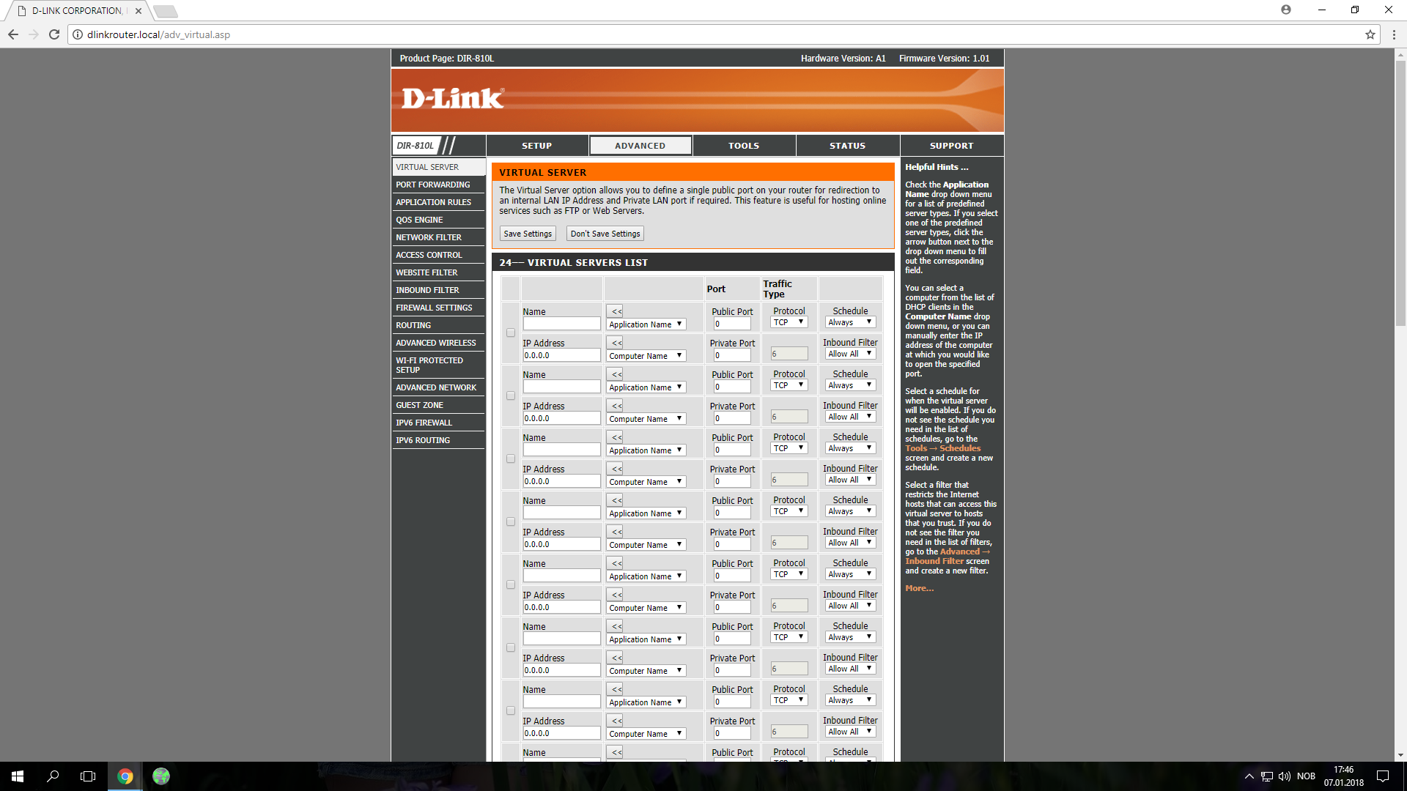Screen dimensions: 1407x791
Task: Open the first row Schedule Always dropdown
Action: pos(850,322)
